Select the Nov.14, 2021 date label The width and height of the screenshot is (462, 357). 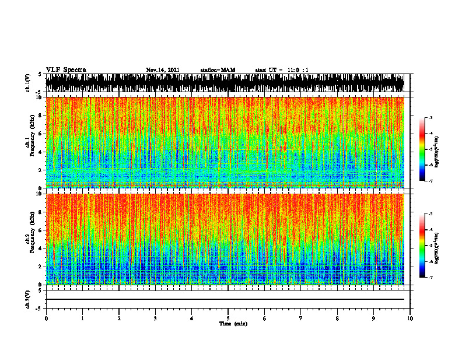coord(163,70)
